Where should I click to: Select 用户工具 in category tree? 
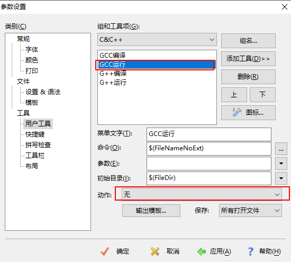coord(38,124)
